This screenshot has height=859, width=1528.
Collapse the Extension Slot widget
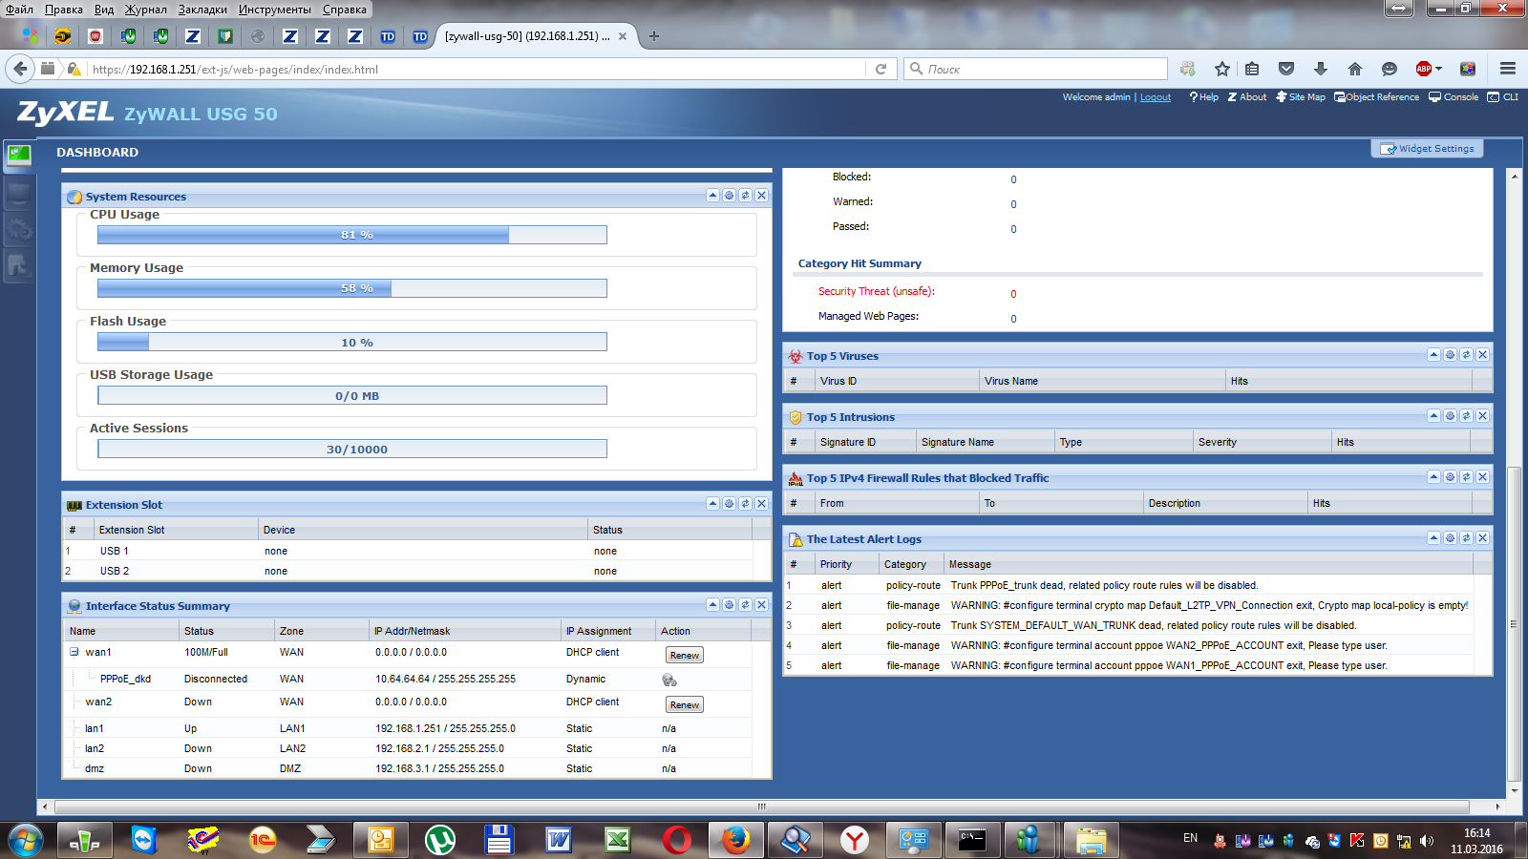(712, 504)
